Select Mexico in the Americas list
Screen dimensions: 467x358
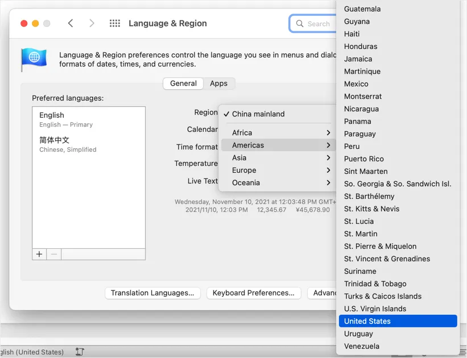(356, 84)
